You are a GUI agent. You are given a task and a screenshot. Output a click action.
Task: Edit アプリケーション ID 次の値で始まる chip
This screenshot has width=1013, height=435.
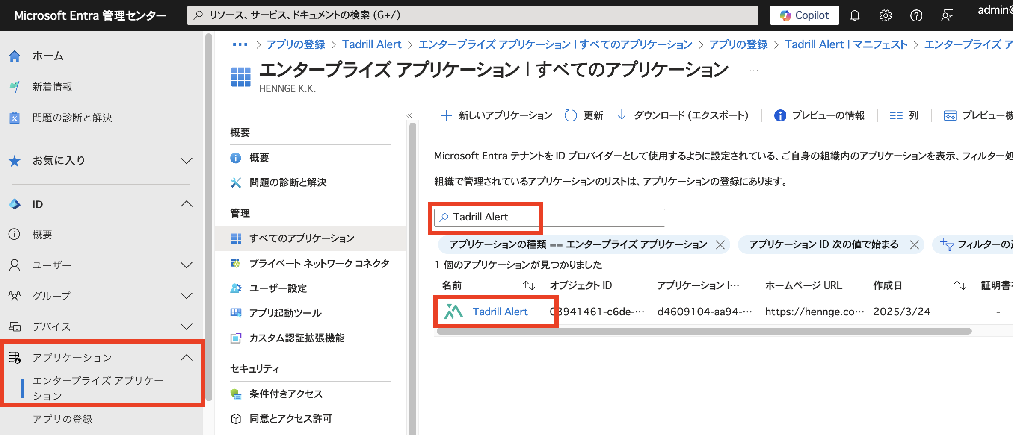click(x=824, y=244)
